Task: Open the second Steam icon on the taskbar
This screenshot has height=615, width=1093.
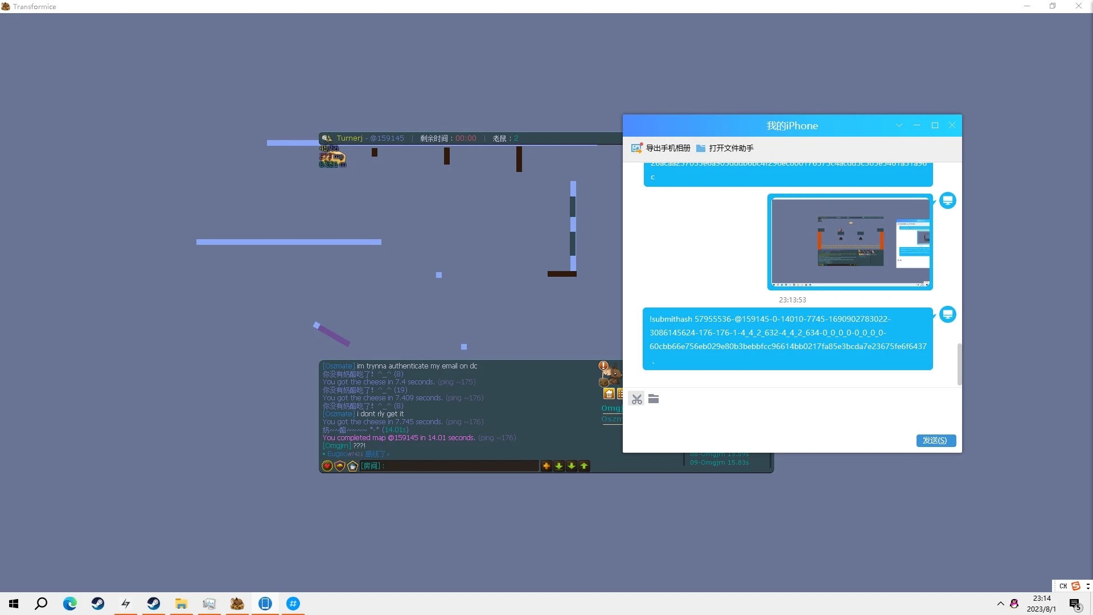Action: (x=154, y=604)
